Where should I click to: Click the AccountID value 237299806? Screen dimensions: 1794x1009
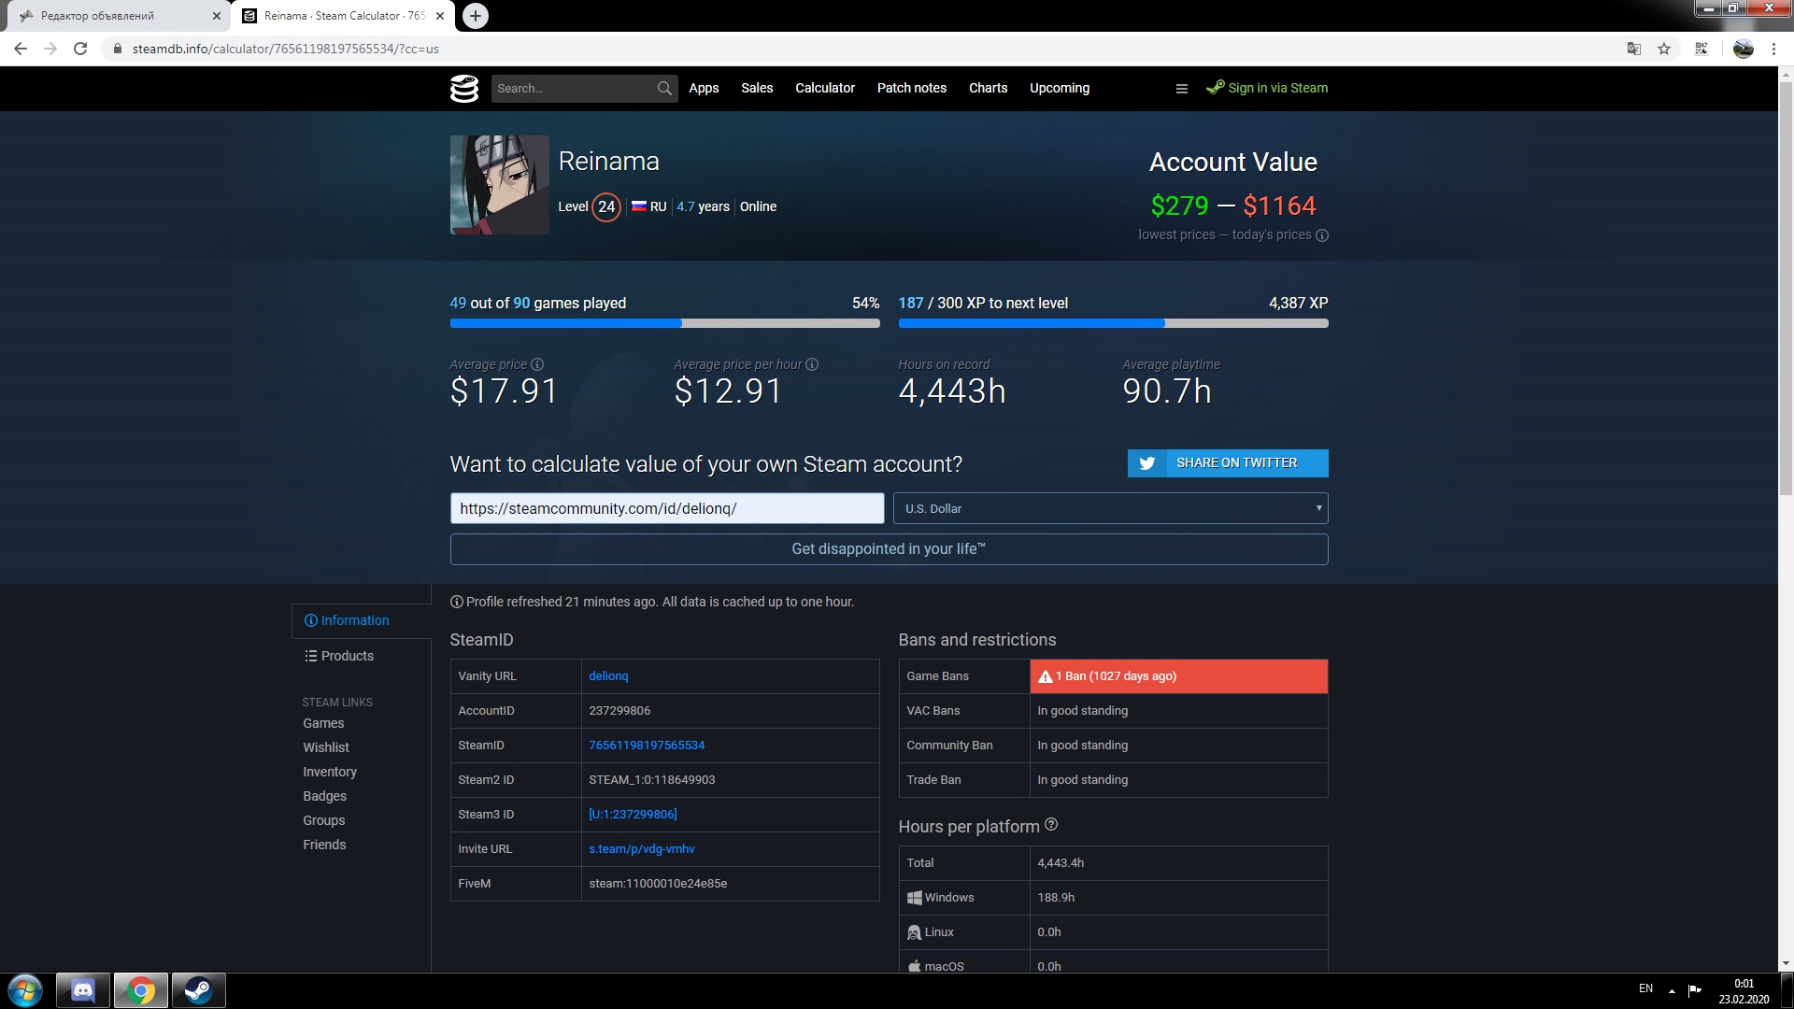[x=619, y=710]
